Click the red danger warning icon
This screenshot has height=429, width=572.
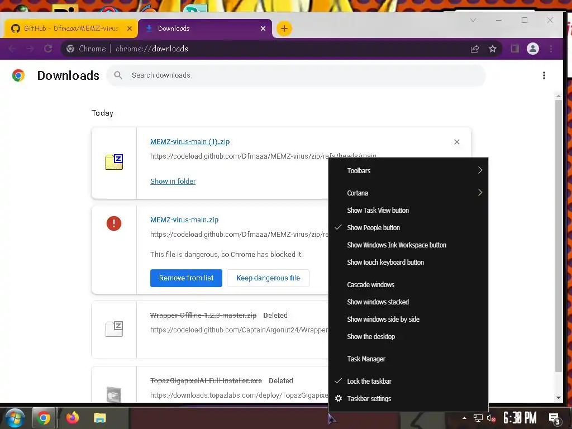pyautogui.click(x=114, y=223)
